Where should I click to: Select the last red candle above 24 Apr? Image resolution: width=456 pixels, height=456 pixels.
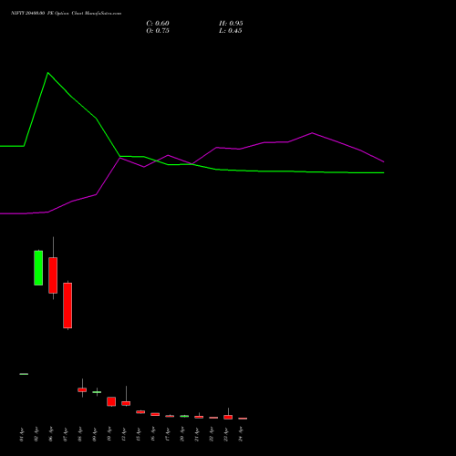click(243, 419)
